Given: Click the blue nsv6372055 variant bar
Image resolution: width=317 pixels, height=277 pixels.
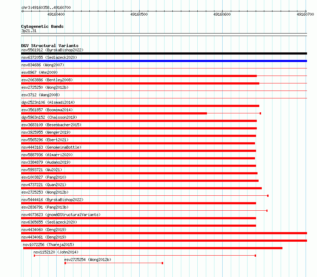Looking at the screenshot, I should [164, 61].
